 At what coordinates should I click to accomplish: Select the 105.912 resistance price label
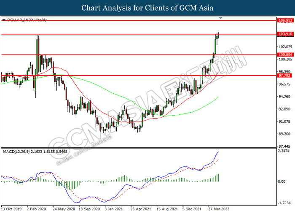click(x=285, y=20)
